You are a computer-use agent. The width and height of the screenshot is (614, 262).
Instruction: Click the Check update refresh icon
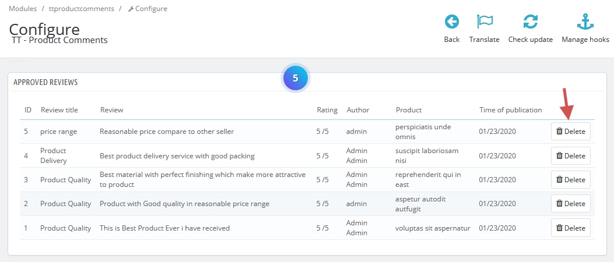click(530, 22)
